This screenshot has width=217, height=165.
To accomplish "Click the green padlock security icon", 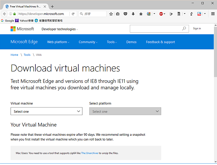I will tap(15, 14).
